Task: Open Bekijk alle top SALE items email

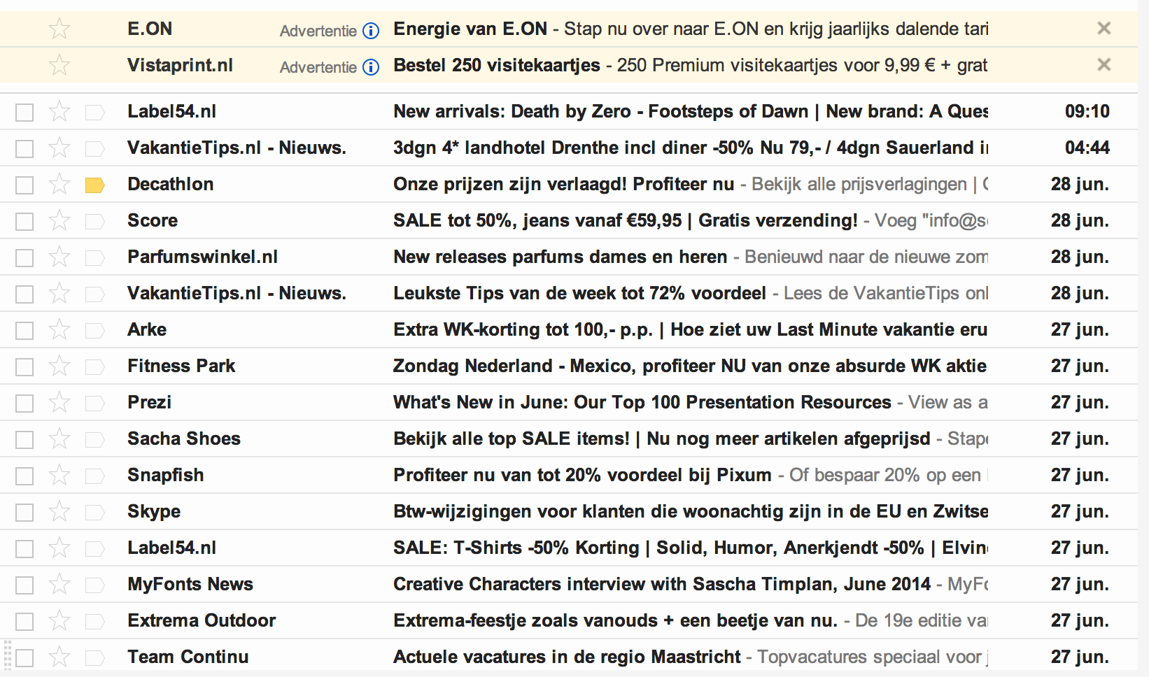Action: pos(691,439)
